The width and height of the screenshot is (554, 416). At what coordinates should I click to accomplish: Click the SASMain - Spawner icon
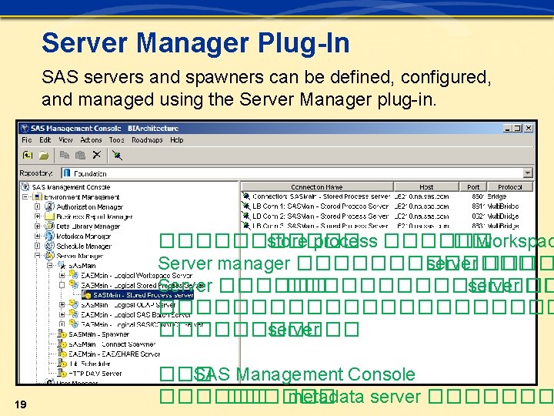[62, 334]
